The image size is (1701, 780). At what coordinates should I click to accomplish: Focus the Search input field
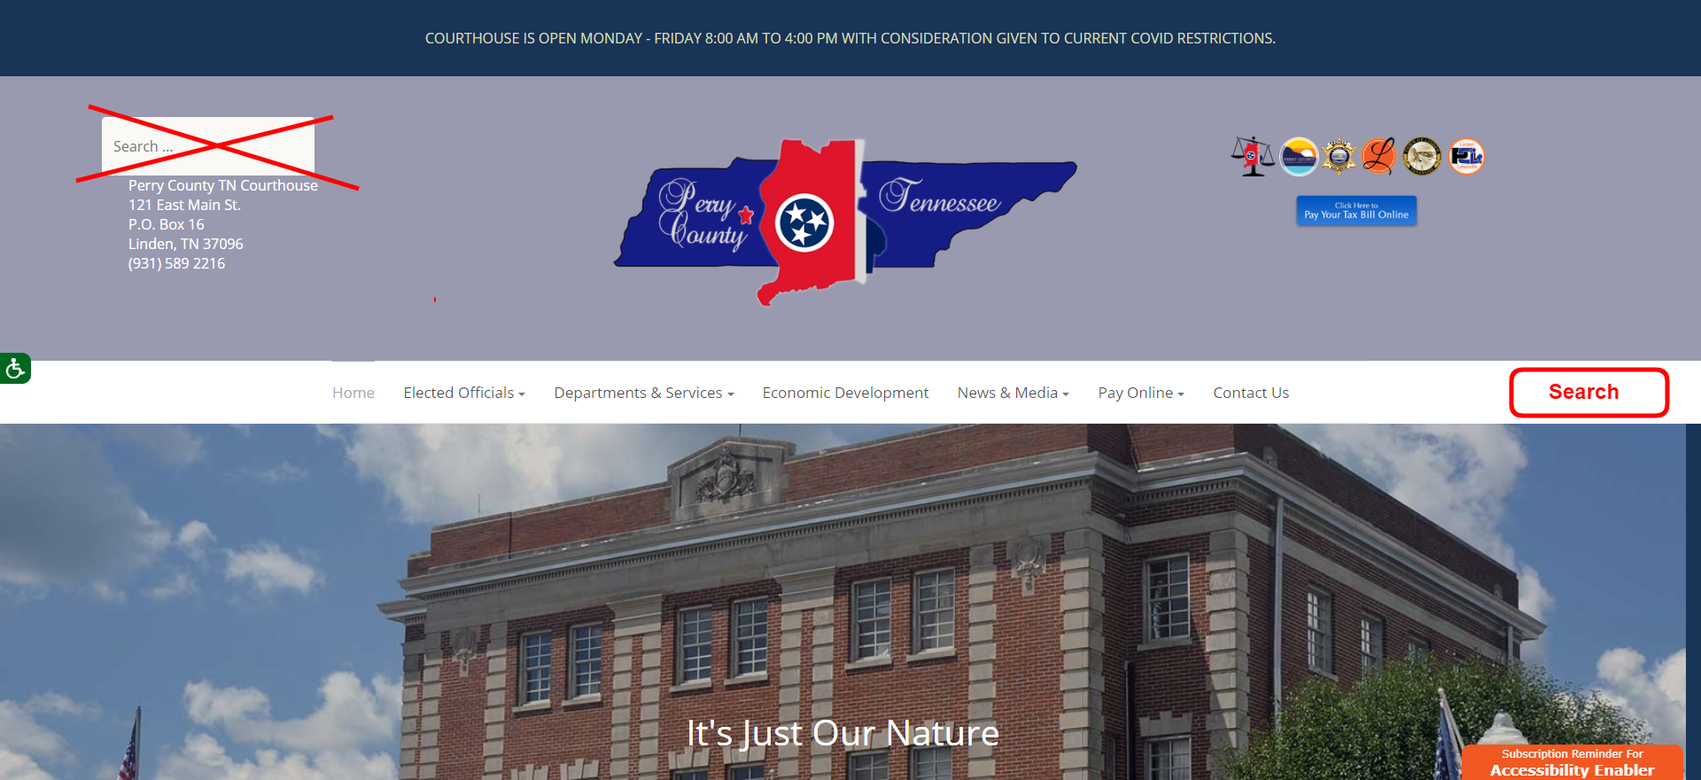point(208,146)
